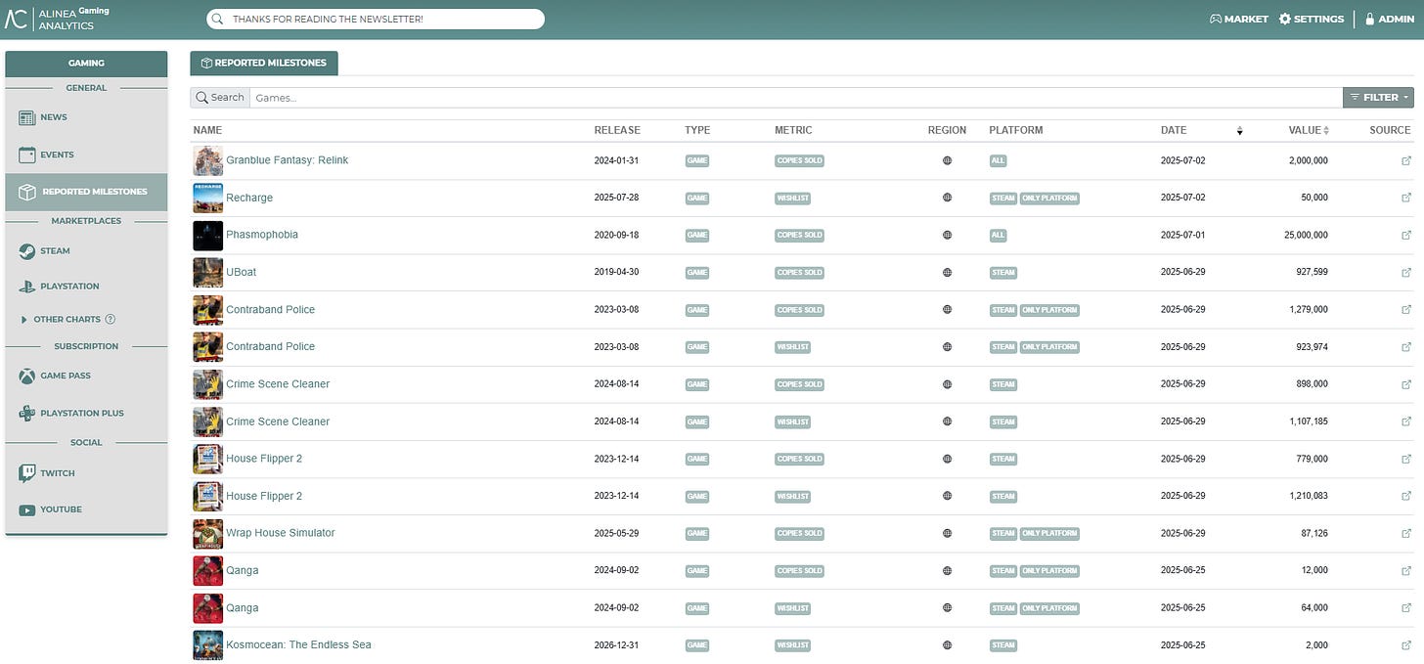Open the Phasmophobia game link

coord(262,235)
